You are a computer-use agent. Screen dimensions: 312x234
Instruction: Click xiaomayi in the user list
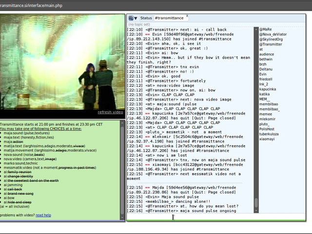point(267,139)
